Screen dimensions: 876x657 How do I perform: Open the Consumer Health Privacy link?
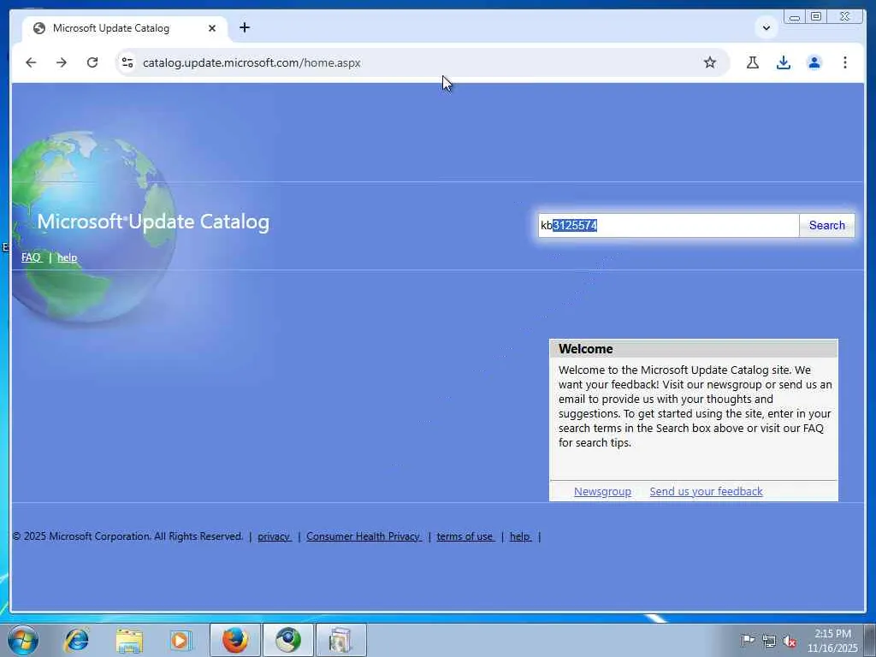click(x=364, y=536)
